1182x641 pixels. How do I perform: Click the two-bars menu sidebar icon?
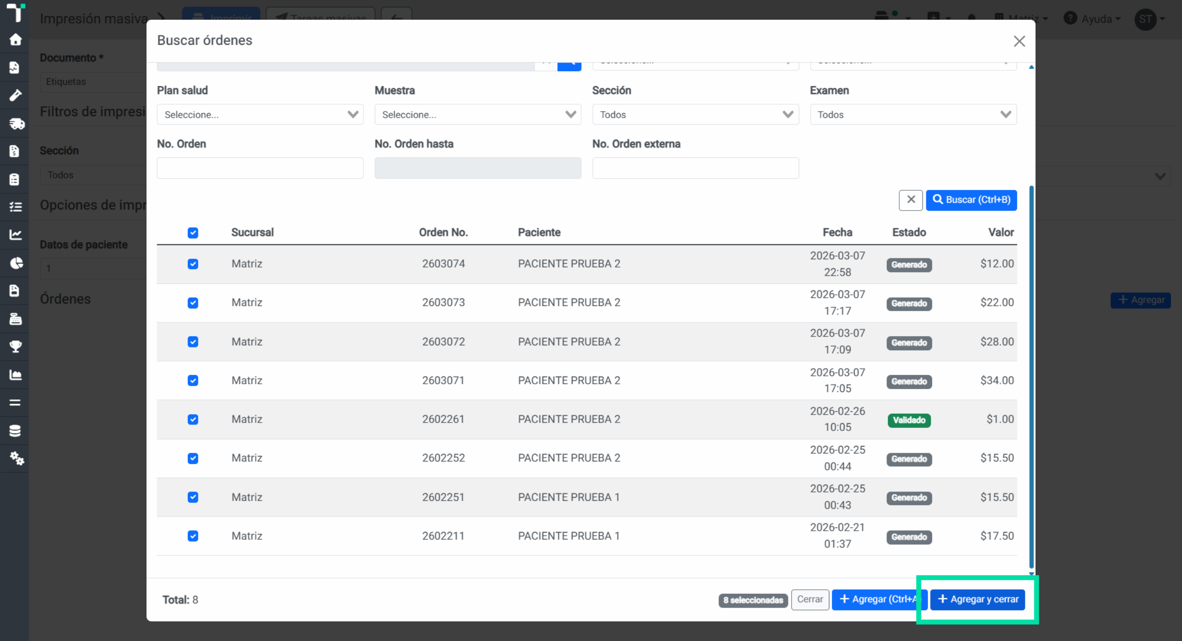(x=15, y=402)
